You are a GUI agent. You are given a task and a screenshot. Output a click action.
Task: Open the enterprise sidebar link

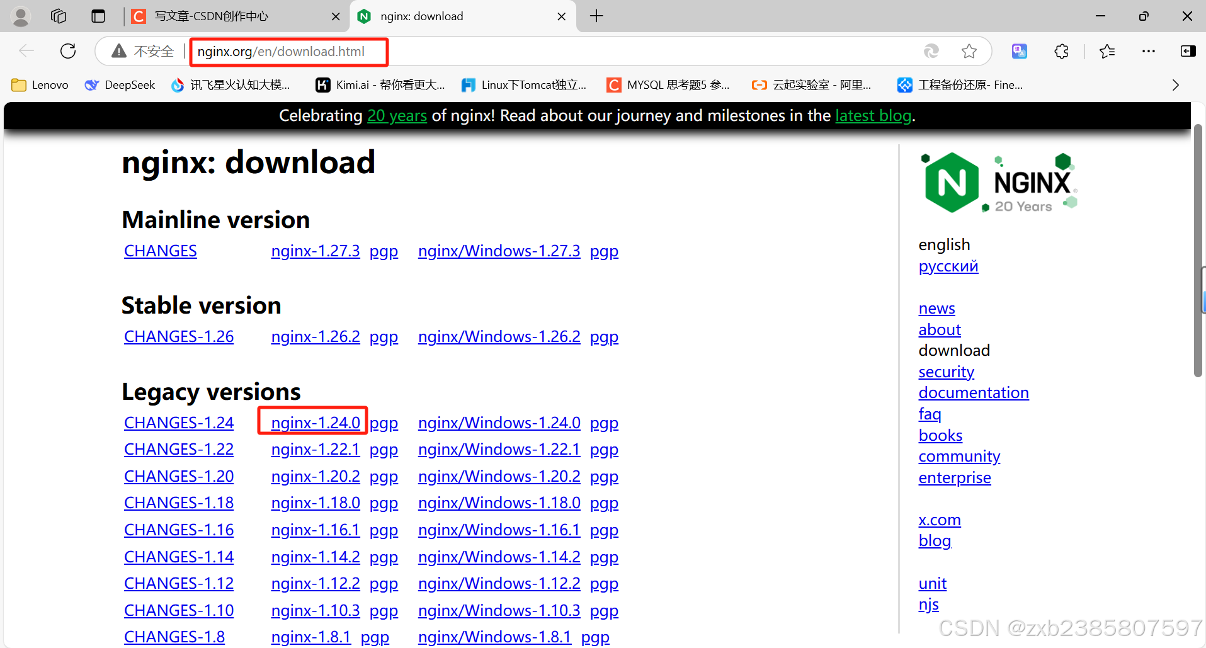(x=955, y=478)
